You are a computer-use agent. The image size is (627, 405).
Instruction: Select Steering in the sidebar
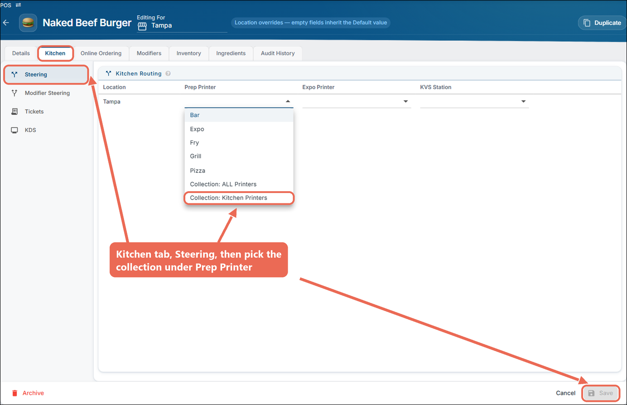click(x=46, y=75)
